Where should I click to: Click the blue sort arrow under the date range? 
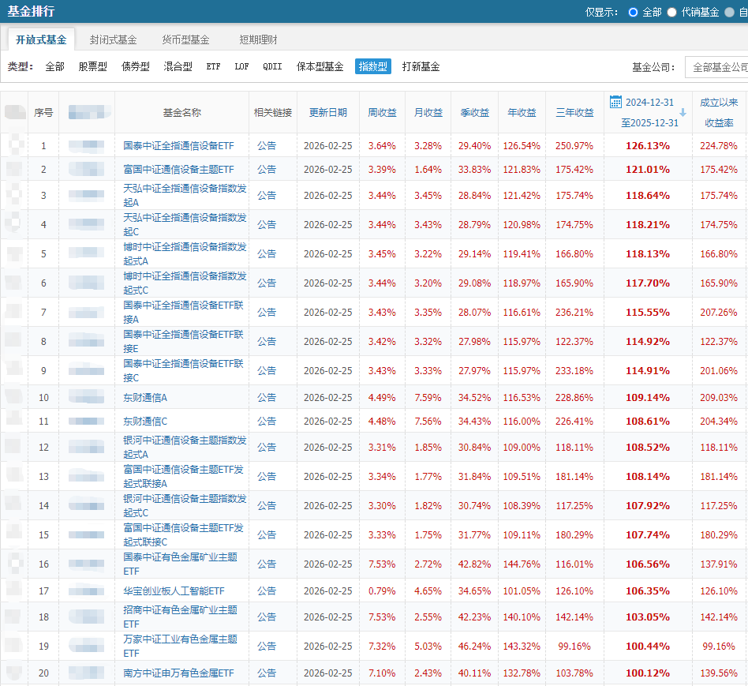683,112
